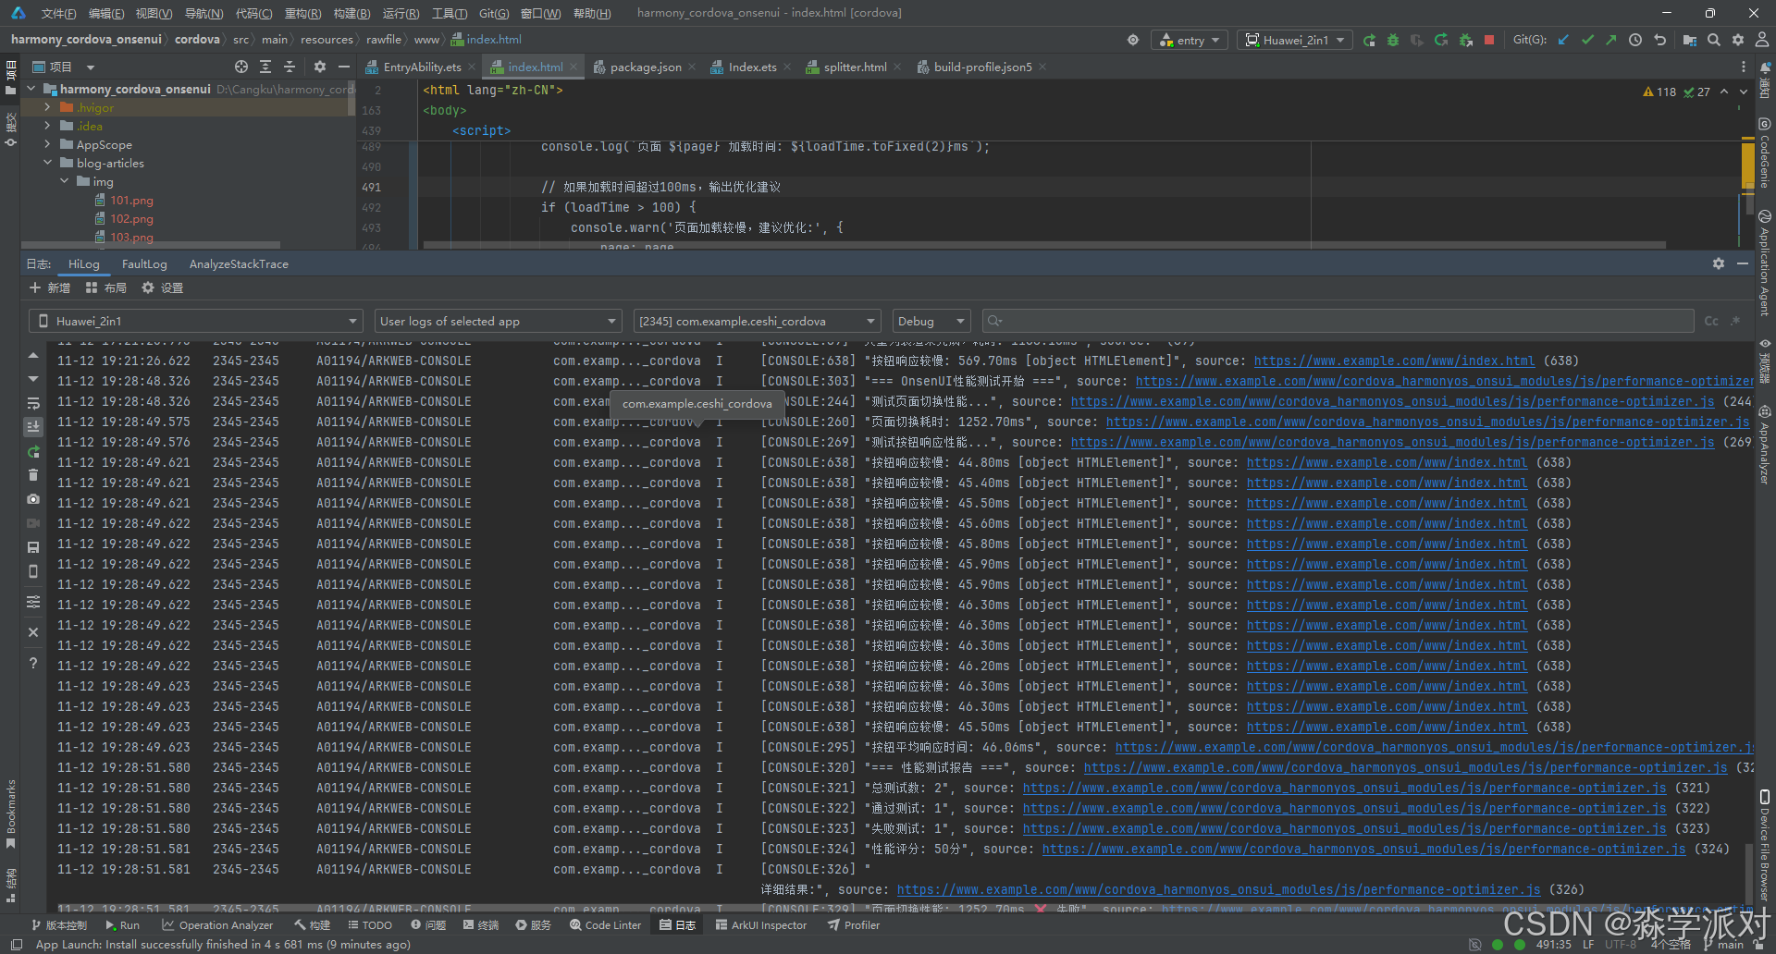Click the 布局 layout button
Screen dimensions: 1776x954
[x=105, y=287]
